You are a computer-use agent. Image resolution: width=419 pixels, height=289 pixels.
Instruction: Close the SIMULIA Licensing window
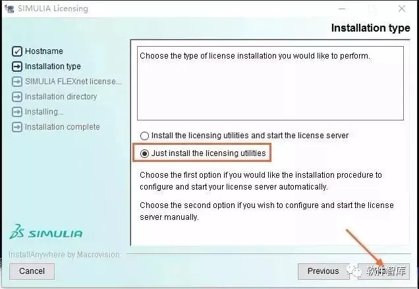pyautogui.click(x=402, y=9)
